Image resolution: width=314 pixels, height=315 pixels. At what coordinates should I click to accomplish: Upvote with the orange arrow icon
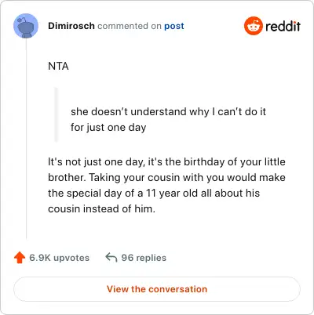coord(20,258)
